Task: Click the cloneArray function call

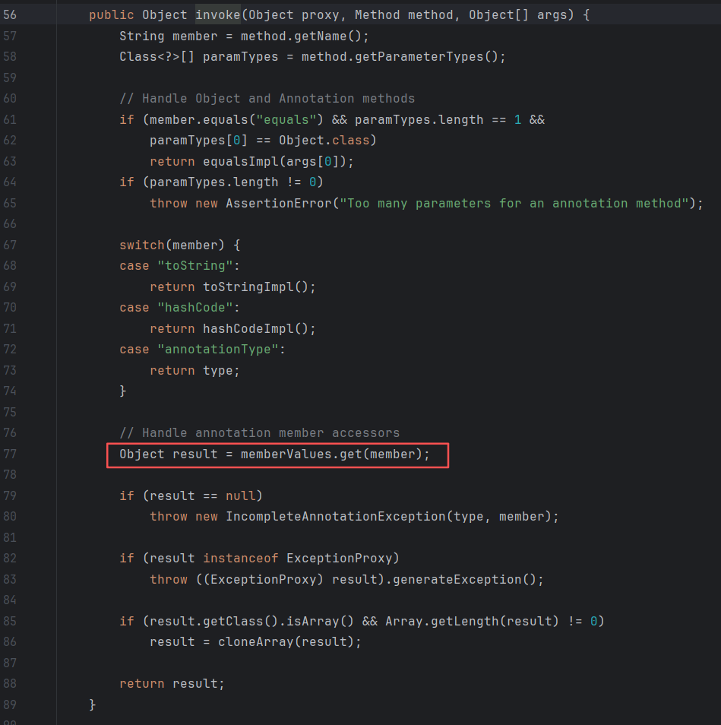Action: point(248,642)
